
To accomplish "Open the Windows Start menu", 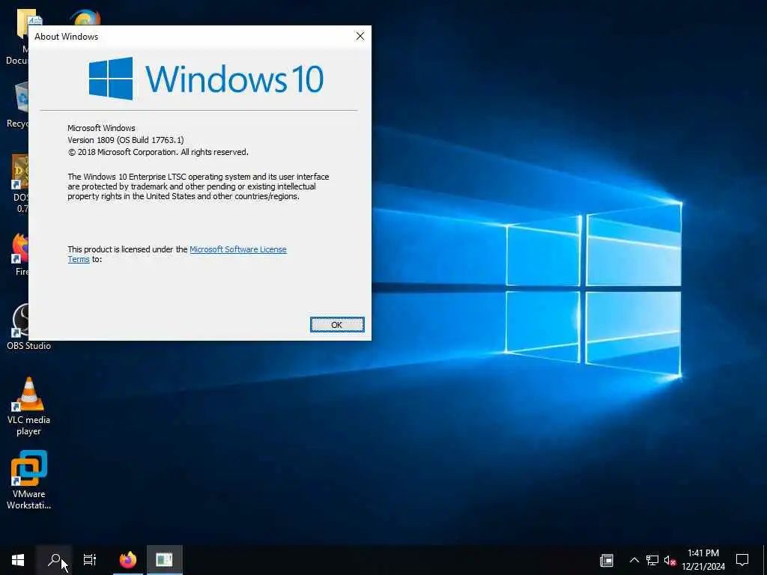I will 18,560.
